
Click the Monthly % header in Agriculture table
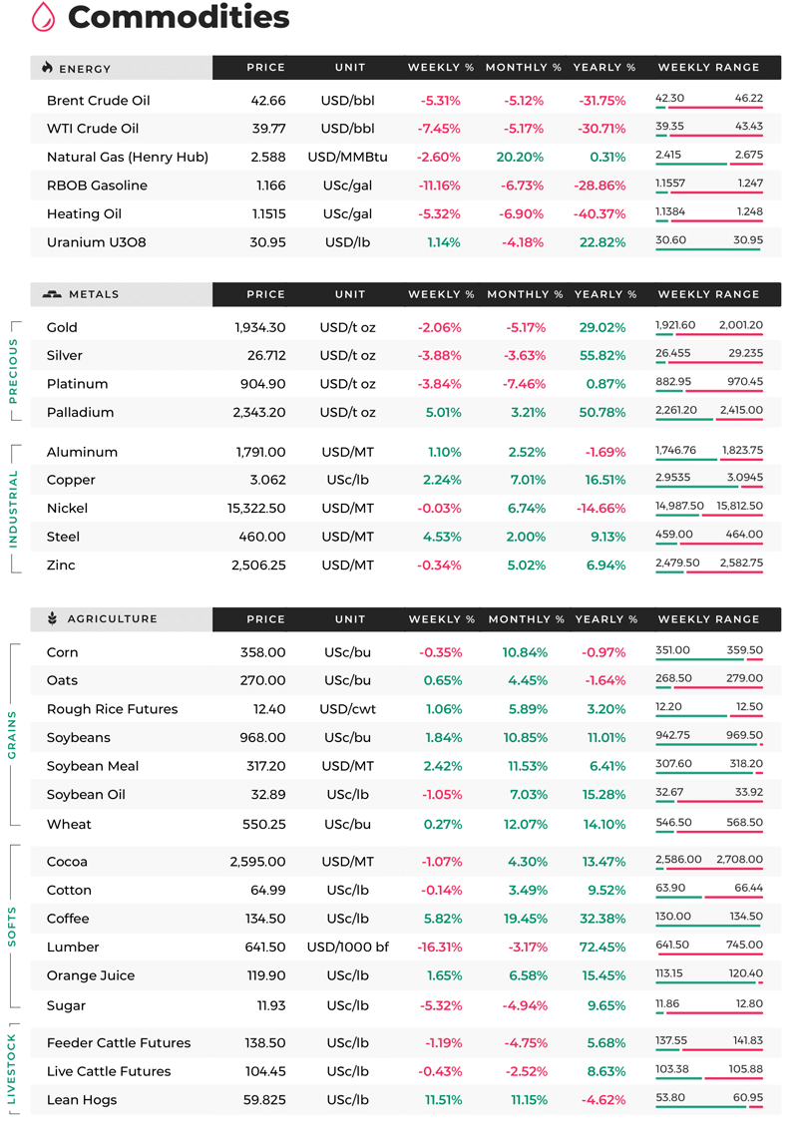coord(527,619)
